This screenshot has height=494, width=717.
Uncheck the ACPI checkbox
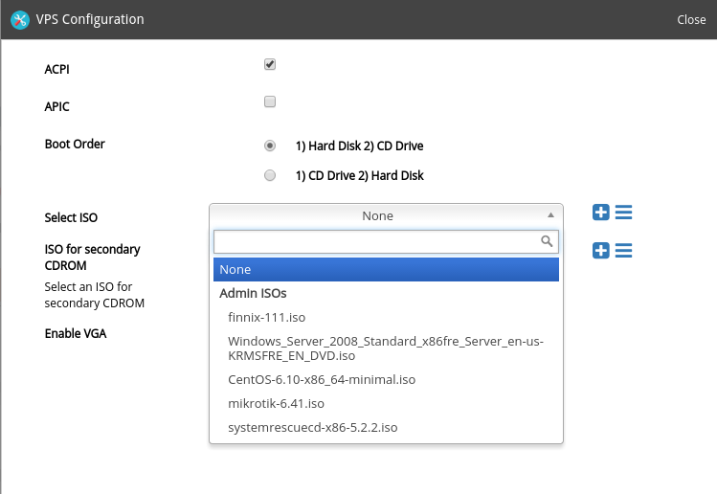(x=270, y=64)
